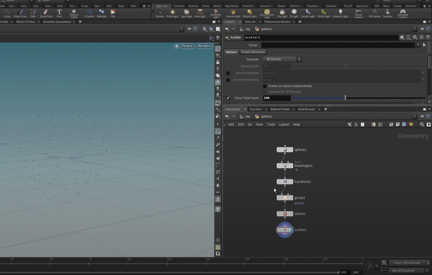Open the Performance Monitor tab
This screenshot has width=432, height=275.
point(277,22)
